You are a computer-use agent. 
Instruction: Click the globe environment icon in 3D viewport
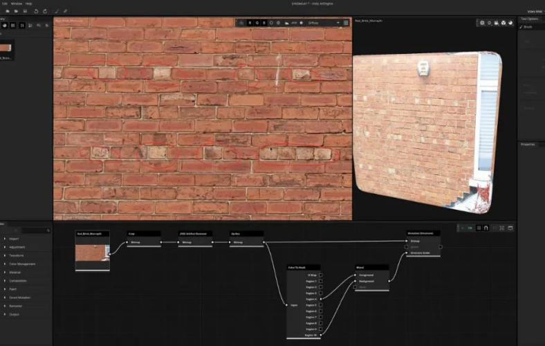point(482,23)
